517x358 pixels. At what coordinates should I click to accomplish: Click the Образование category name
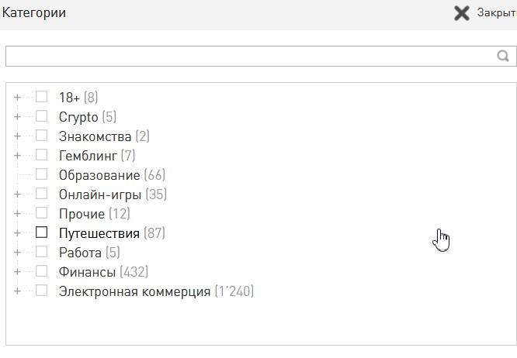99,175
